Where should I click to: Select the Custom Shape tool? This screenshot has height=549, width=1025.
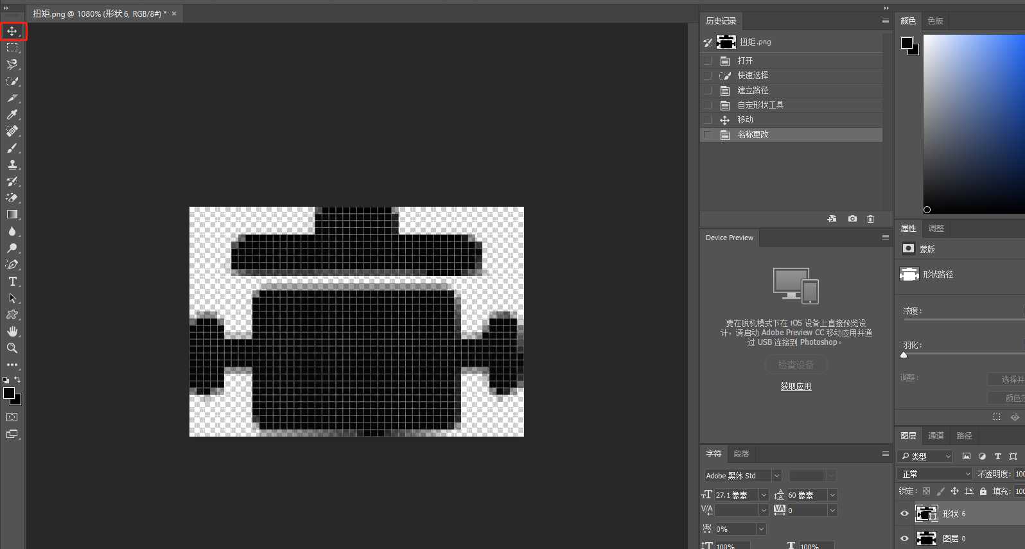point(12,315)
